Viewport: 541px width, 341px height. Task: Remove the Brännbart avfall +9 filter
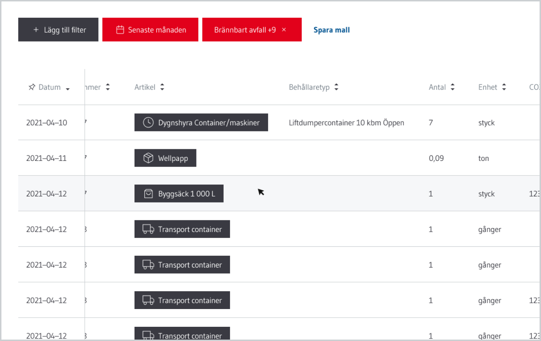pos(284,30)
